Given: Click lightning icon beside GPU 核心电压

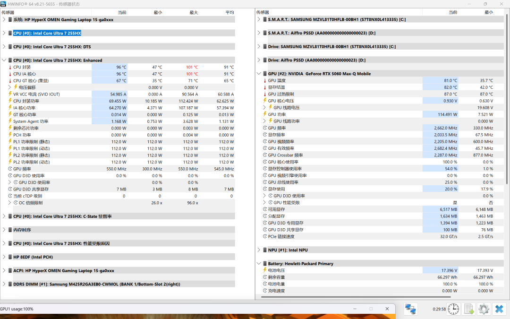Looking at the screenshot, I should 265,101.
